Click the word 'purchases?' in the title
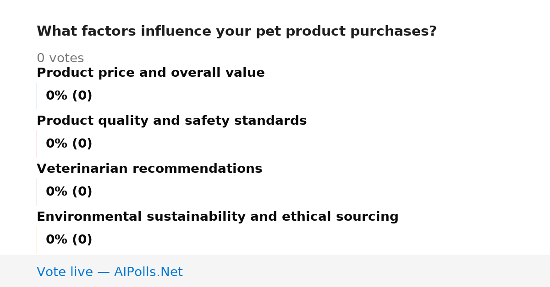550x287 pixels. [393, 32]
